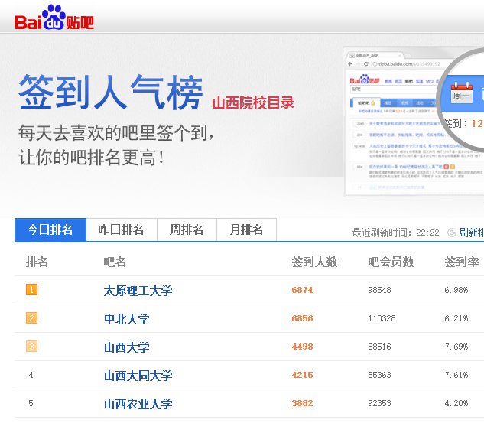Click the 签到率 column header
Screen dimensions: 484x423
[462, 262]
